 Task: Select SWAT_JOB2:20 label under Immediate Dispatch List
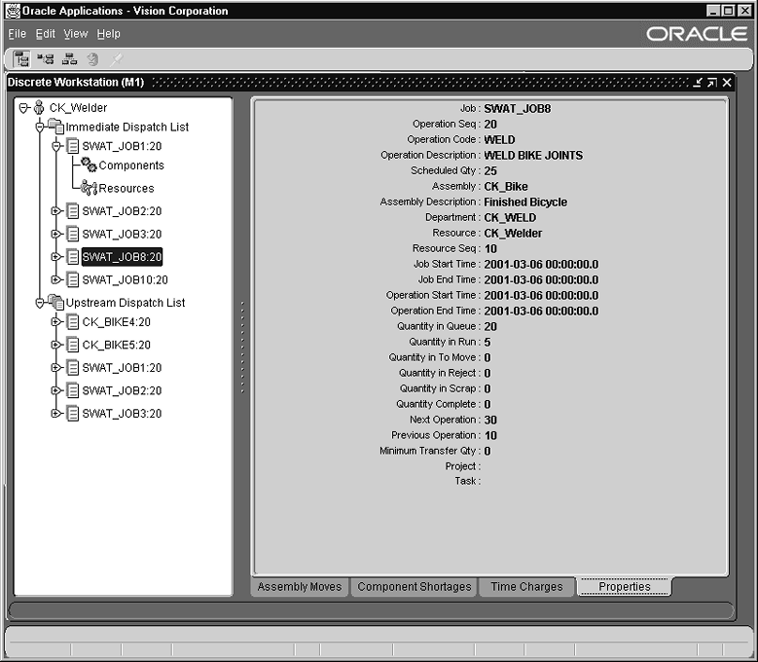click(122, 211)
